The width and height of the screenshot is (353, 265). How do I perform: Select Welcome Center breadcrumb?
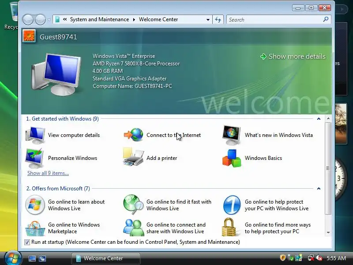coord(158,19)
